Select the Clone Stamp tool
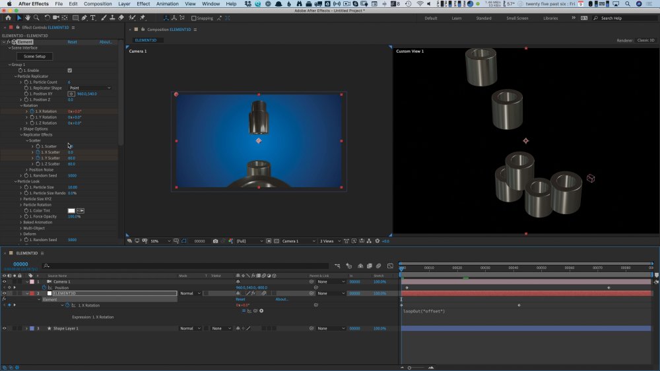Screen dimensions: 660x371 [x=112, y=18]
